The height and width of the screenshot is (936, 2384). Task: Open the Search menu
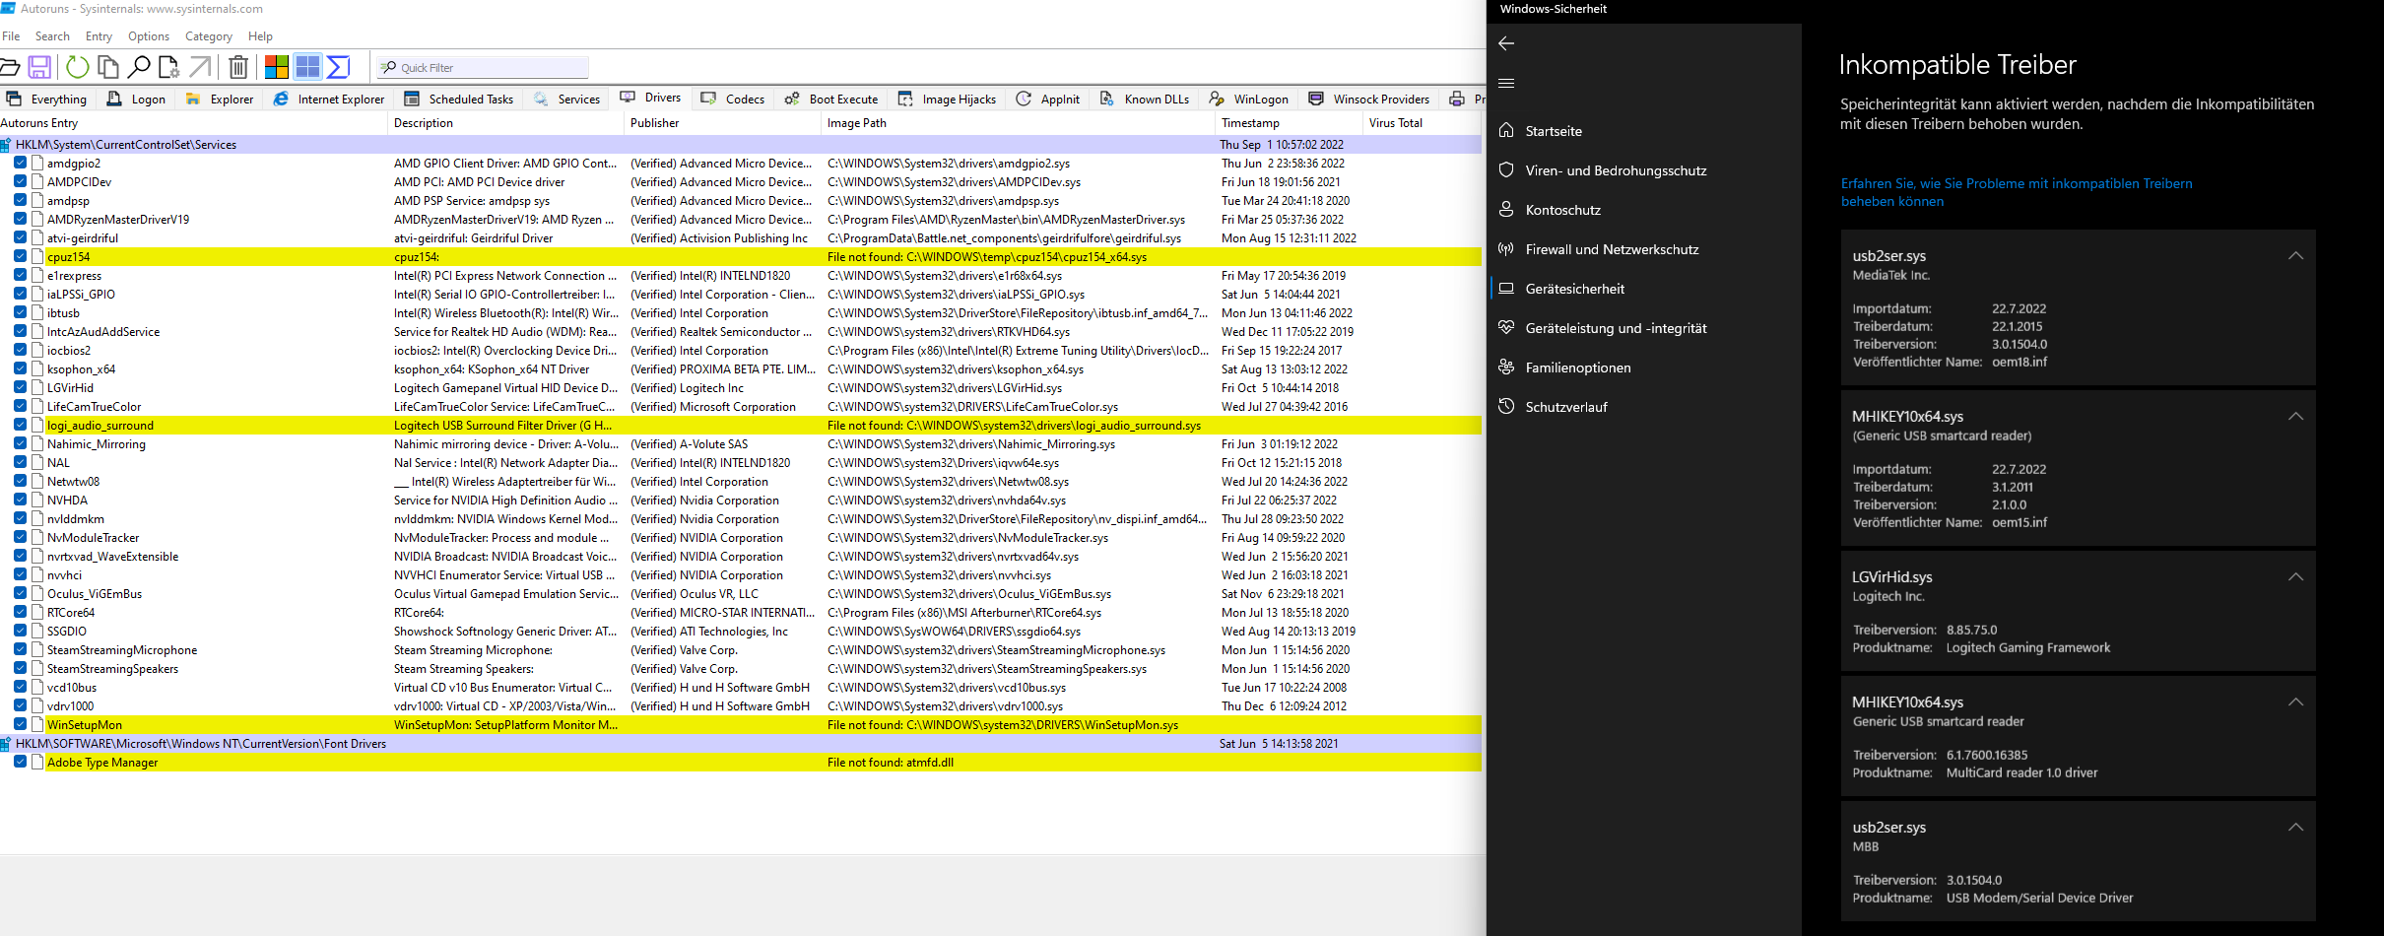52,36
